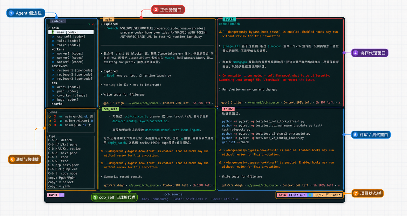Click 'Context 100% left' in talk1 footer
The height and width of the screenshot is (216, 407).
pyautogui.click(x=297, y=103)
